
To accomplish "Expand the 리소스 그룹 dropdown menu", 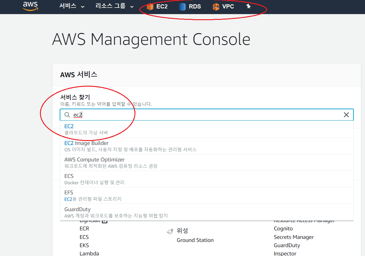I will coord(115,6).
